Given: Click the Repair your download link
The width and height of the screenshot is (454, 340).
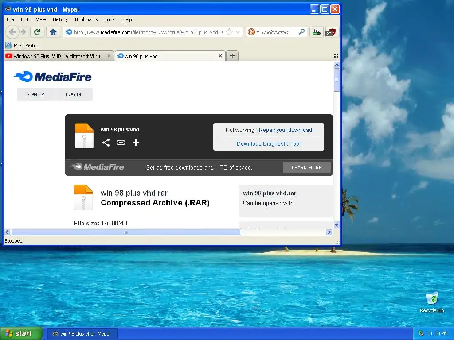Looking at the screenshot, I should 285,130.
